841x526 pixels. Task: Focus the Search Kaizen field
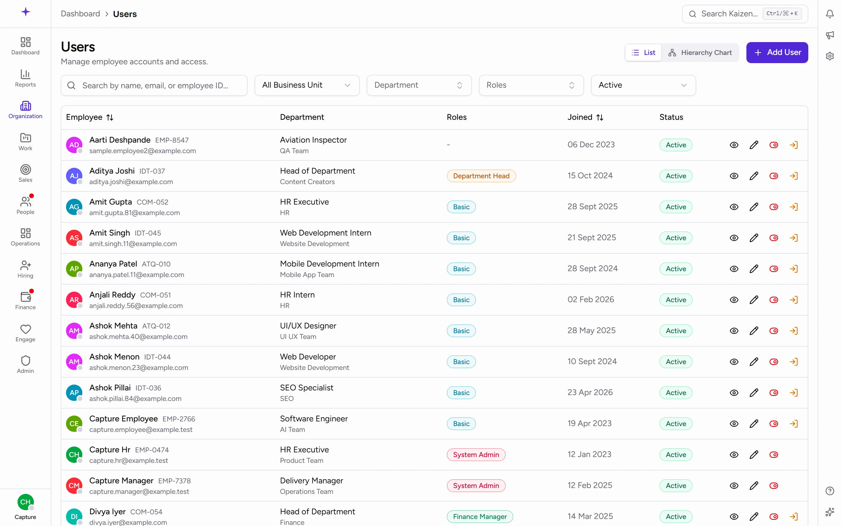(x=745, y=14)
